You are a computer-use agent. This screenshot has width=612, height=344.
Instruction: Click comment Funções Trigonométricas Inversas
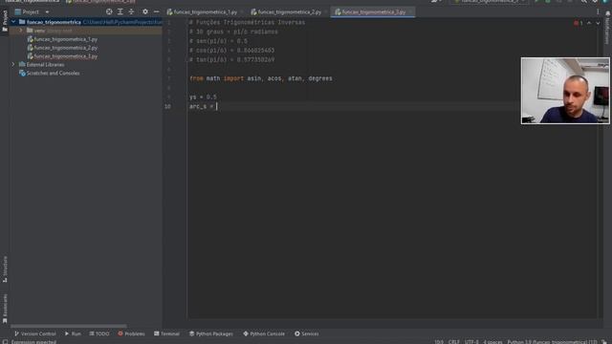tap(247, 23)
